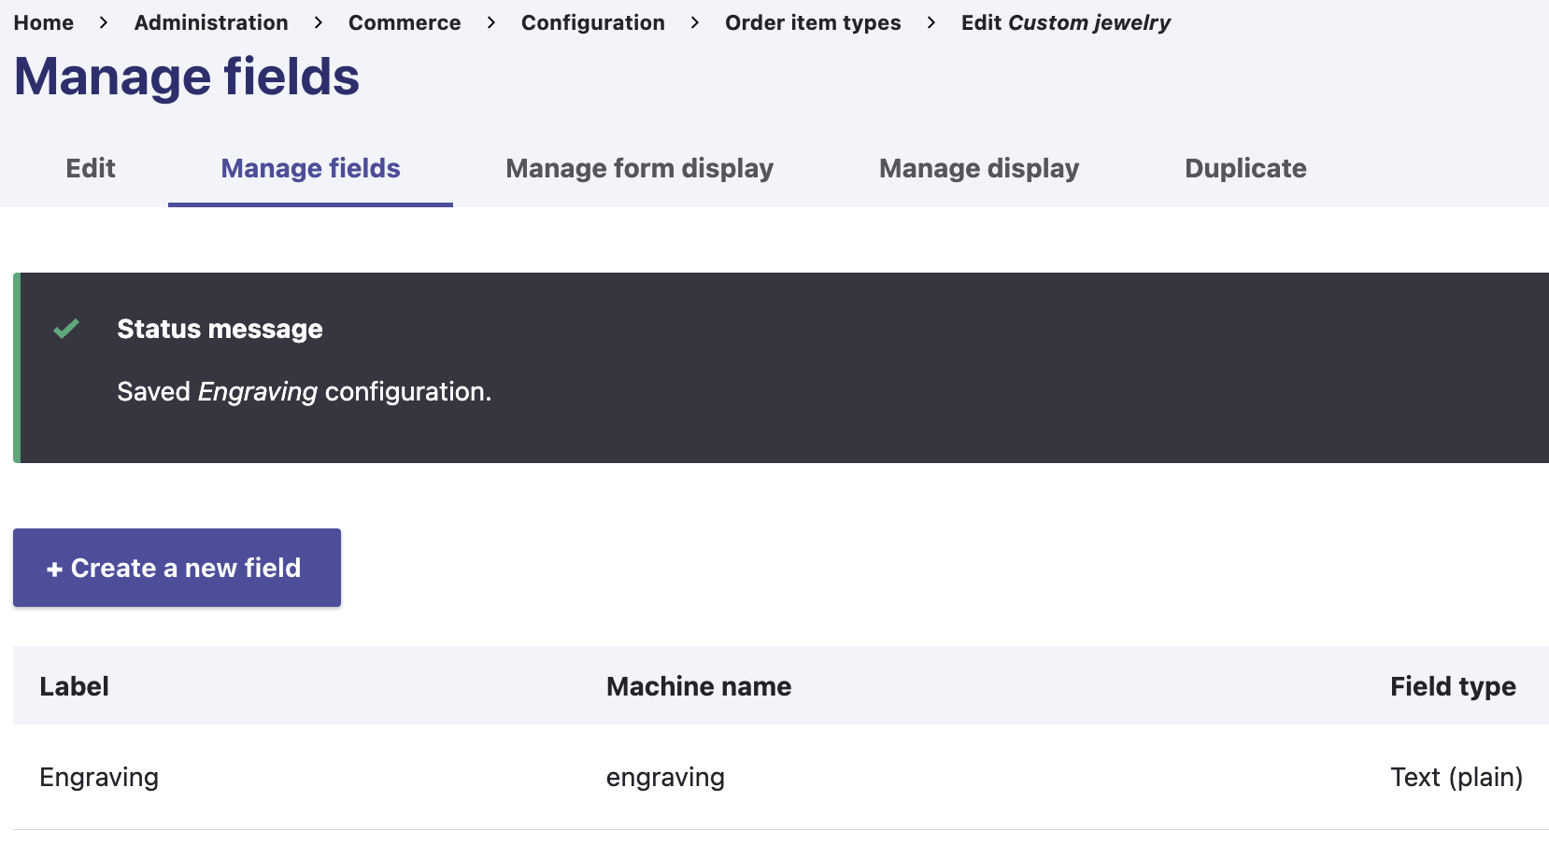
Task: Click the Field type column header
Action: pyautogui.click(x=1453, y=686)
